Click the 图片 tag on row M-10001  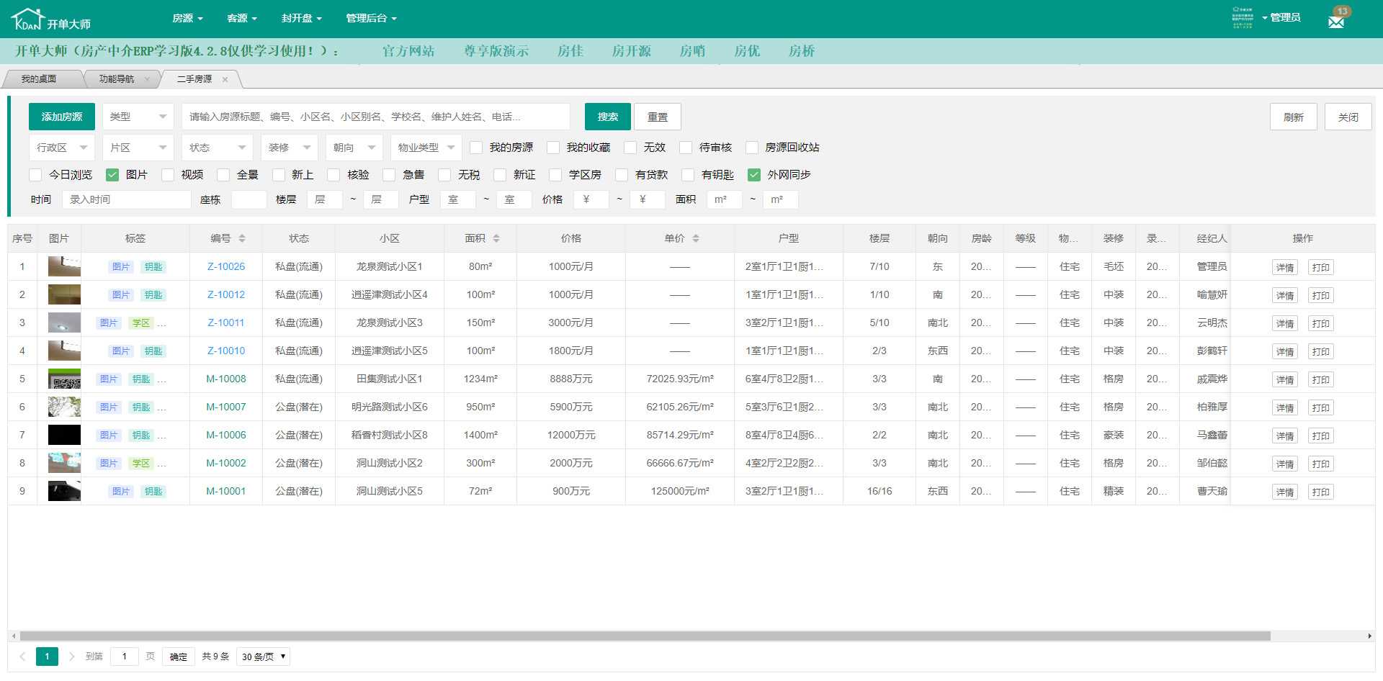[120, 491]
